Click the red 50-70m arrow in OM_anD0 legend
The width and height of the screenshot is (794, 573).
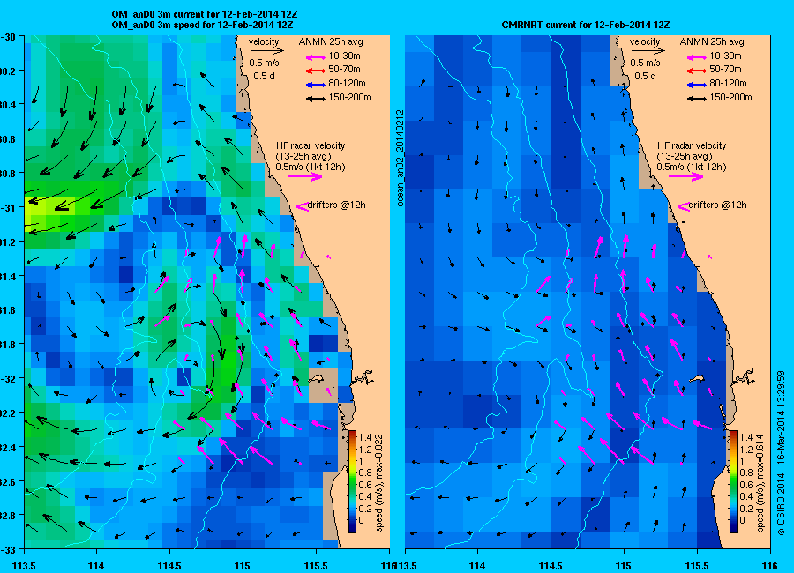316,71
